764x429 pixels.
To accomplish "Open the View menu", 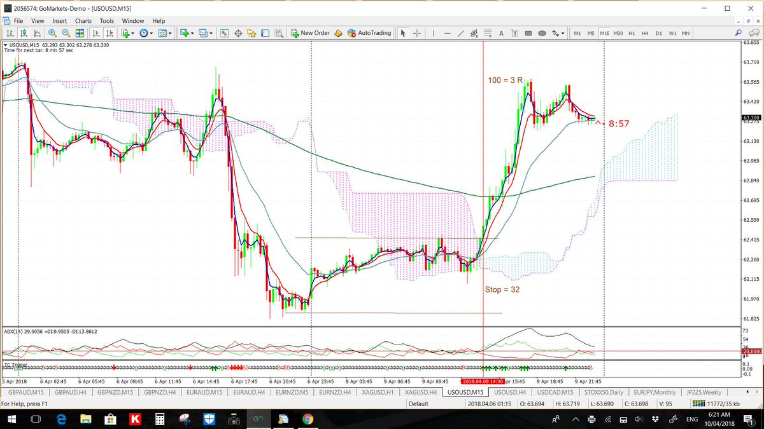I will 39,21.
